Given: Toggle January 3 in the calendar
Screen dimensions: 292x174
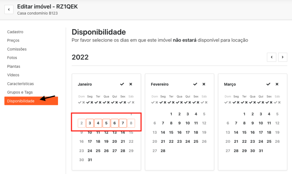Looking at the screenshot, I should [90, 123].
